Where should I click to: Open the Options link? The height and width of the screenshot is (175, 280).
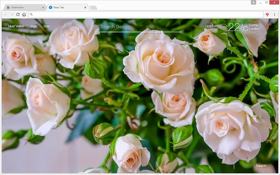coord(210,26)
